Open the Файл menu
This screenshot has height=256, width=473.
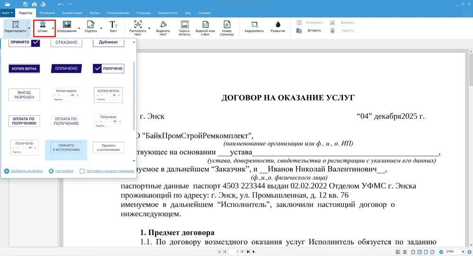tap(8, 13)
